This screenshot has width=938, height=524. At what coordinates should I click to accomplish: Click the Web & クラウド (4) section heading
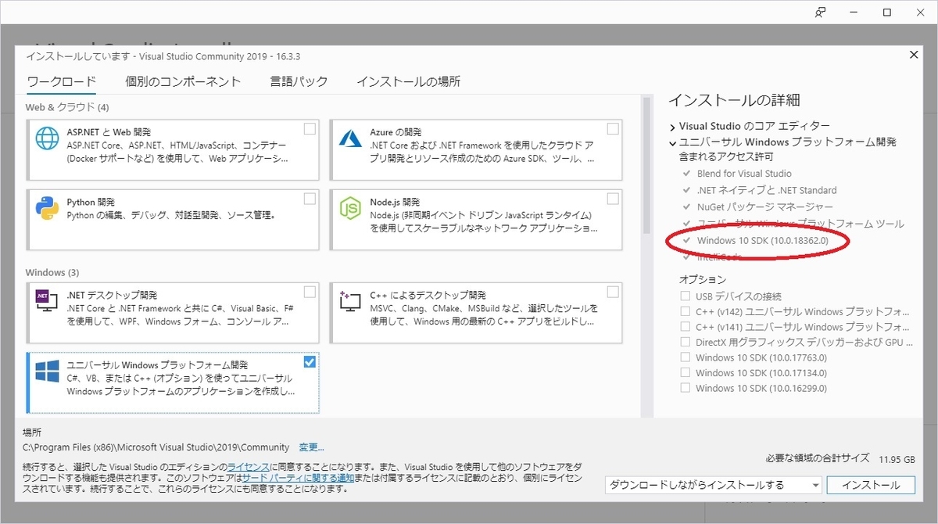67,107
